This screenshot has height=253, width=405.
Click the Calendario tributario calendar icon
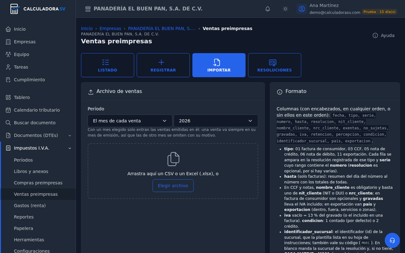9,110
